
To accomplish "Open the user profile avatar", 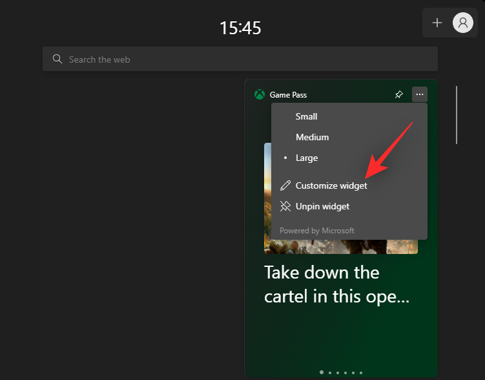I will [463, 23].
